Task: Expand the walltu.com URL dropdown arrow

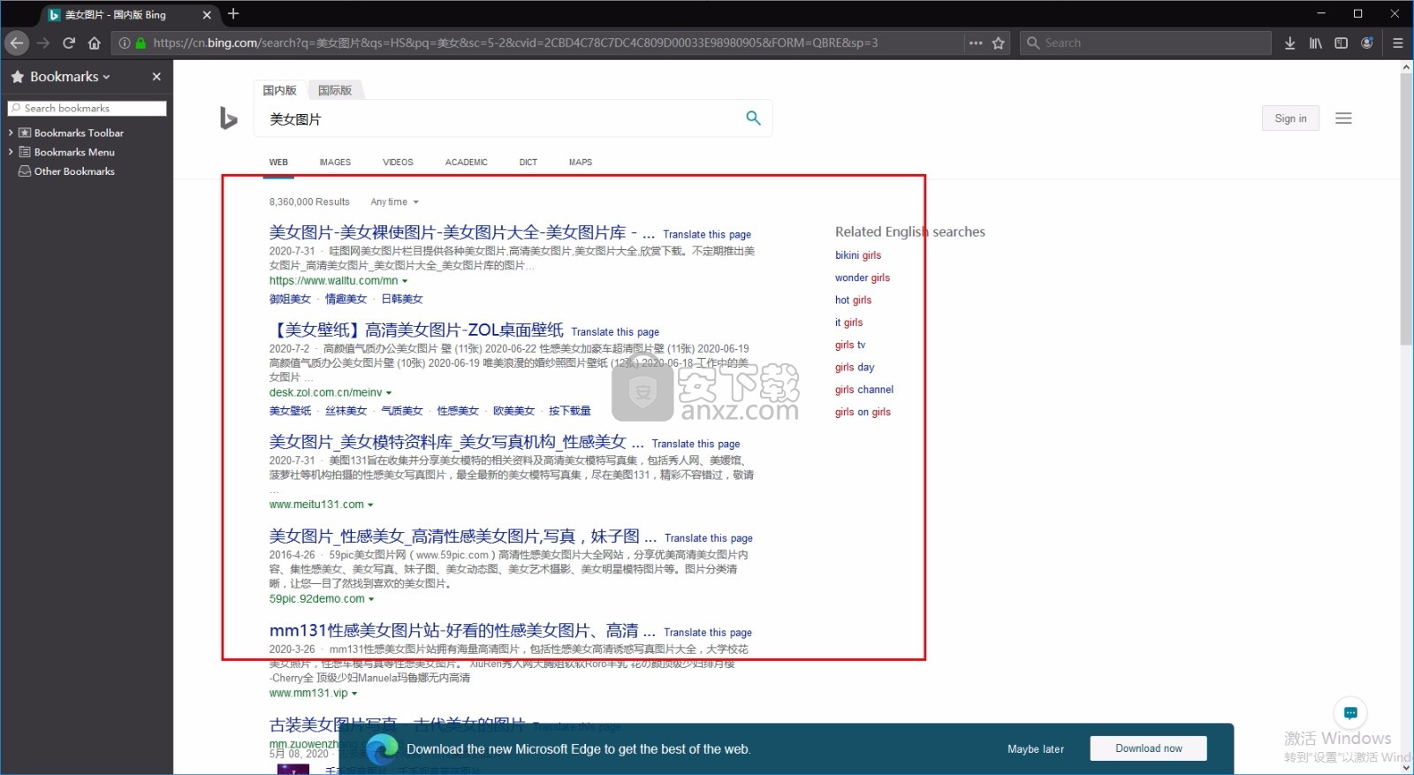Action: pyautogui.click(x=405, y=281)
